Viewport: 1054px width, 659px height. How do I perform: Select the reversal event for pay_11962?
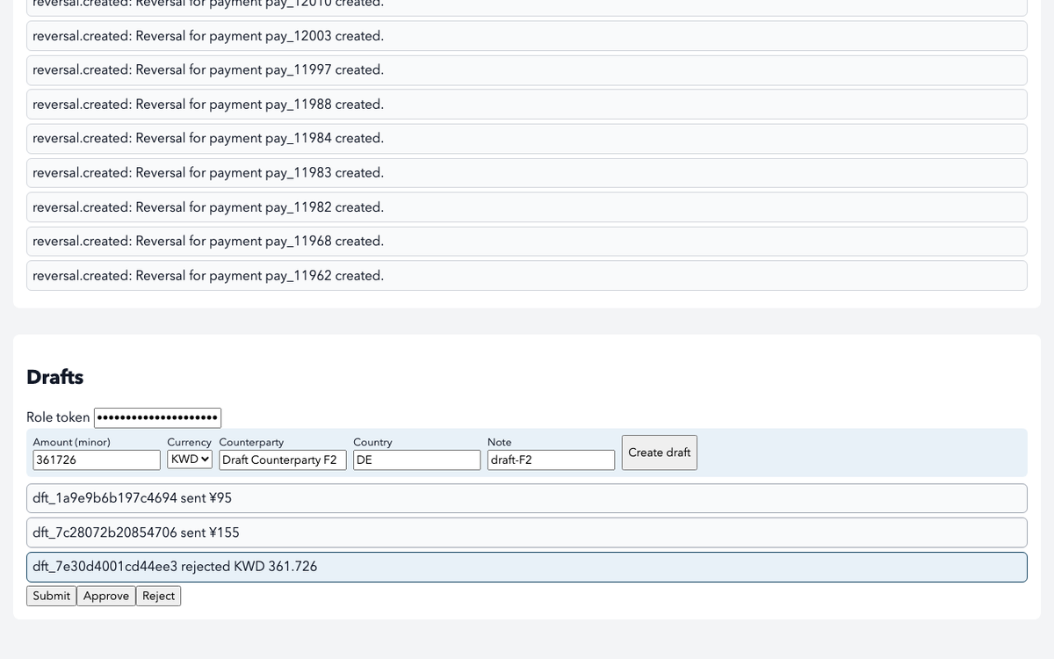point(527,276)
